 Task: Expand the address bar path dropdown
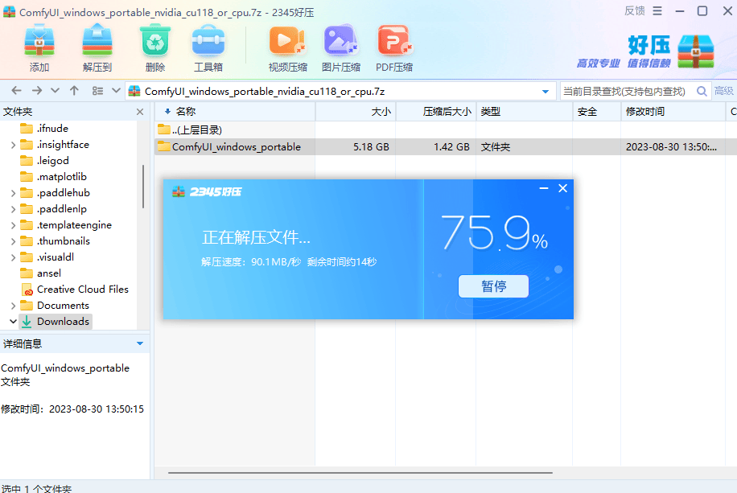tap(546, 91)
